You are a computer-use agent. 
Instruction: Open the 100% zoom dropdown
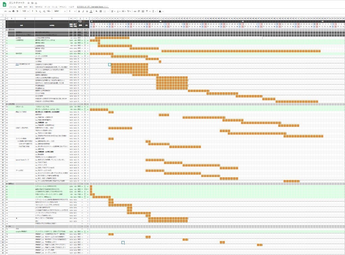pyautogui.click(x=25, y=11)
